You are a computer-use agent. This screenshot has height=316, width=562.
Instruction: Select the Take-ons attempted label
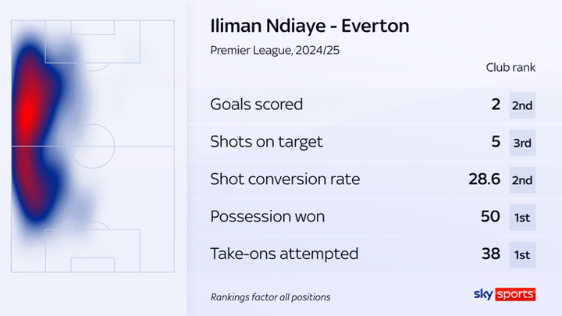click(284, 254)
